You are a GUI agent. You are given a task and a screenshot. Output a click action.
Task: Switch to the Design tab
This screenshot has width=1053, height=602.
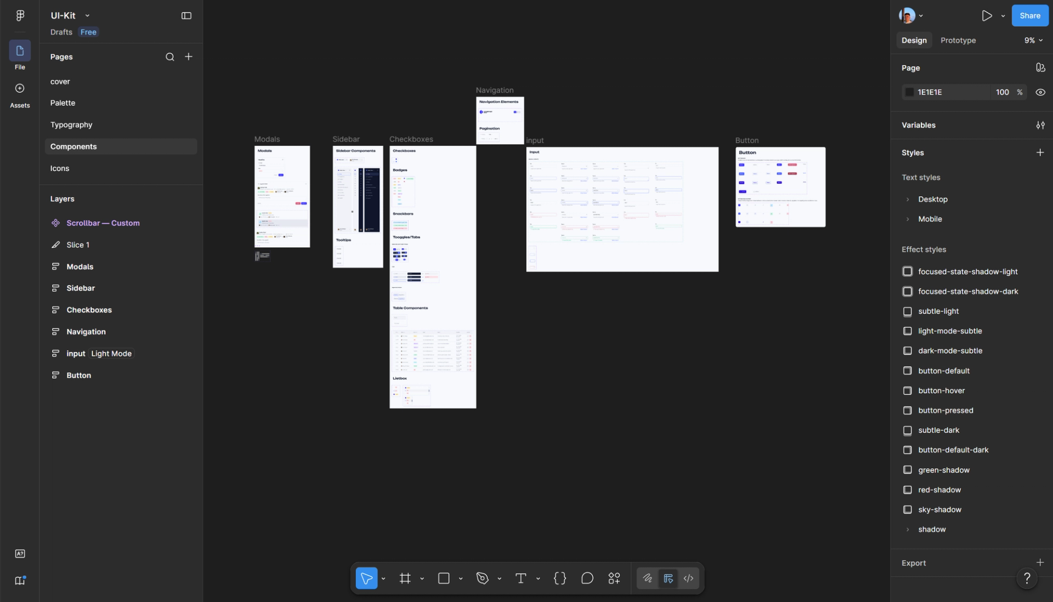[914, 40]
